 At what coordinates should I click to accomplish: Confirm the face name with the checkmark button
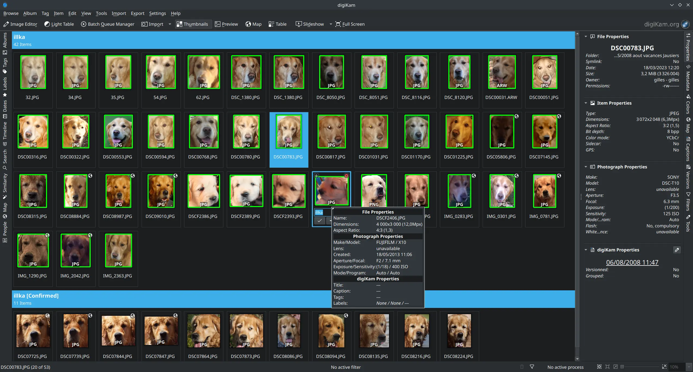(x=319, y=221)
